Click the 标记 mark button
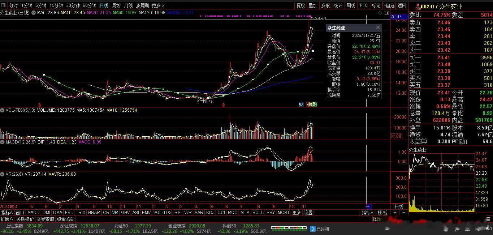This screenshot has height=235, width=493. point(376,5)
